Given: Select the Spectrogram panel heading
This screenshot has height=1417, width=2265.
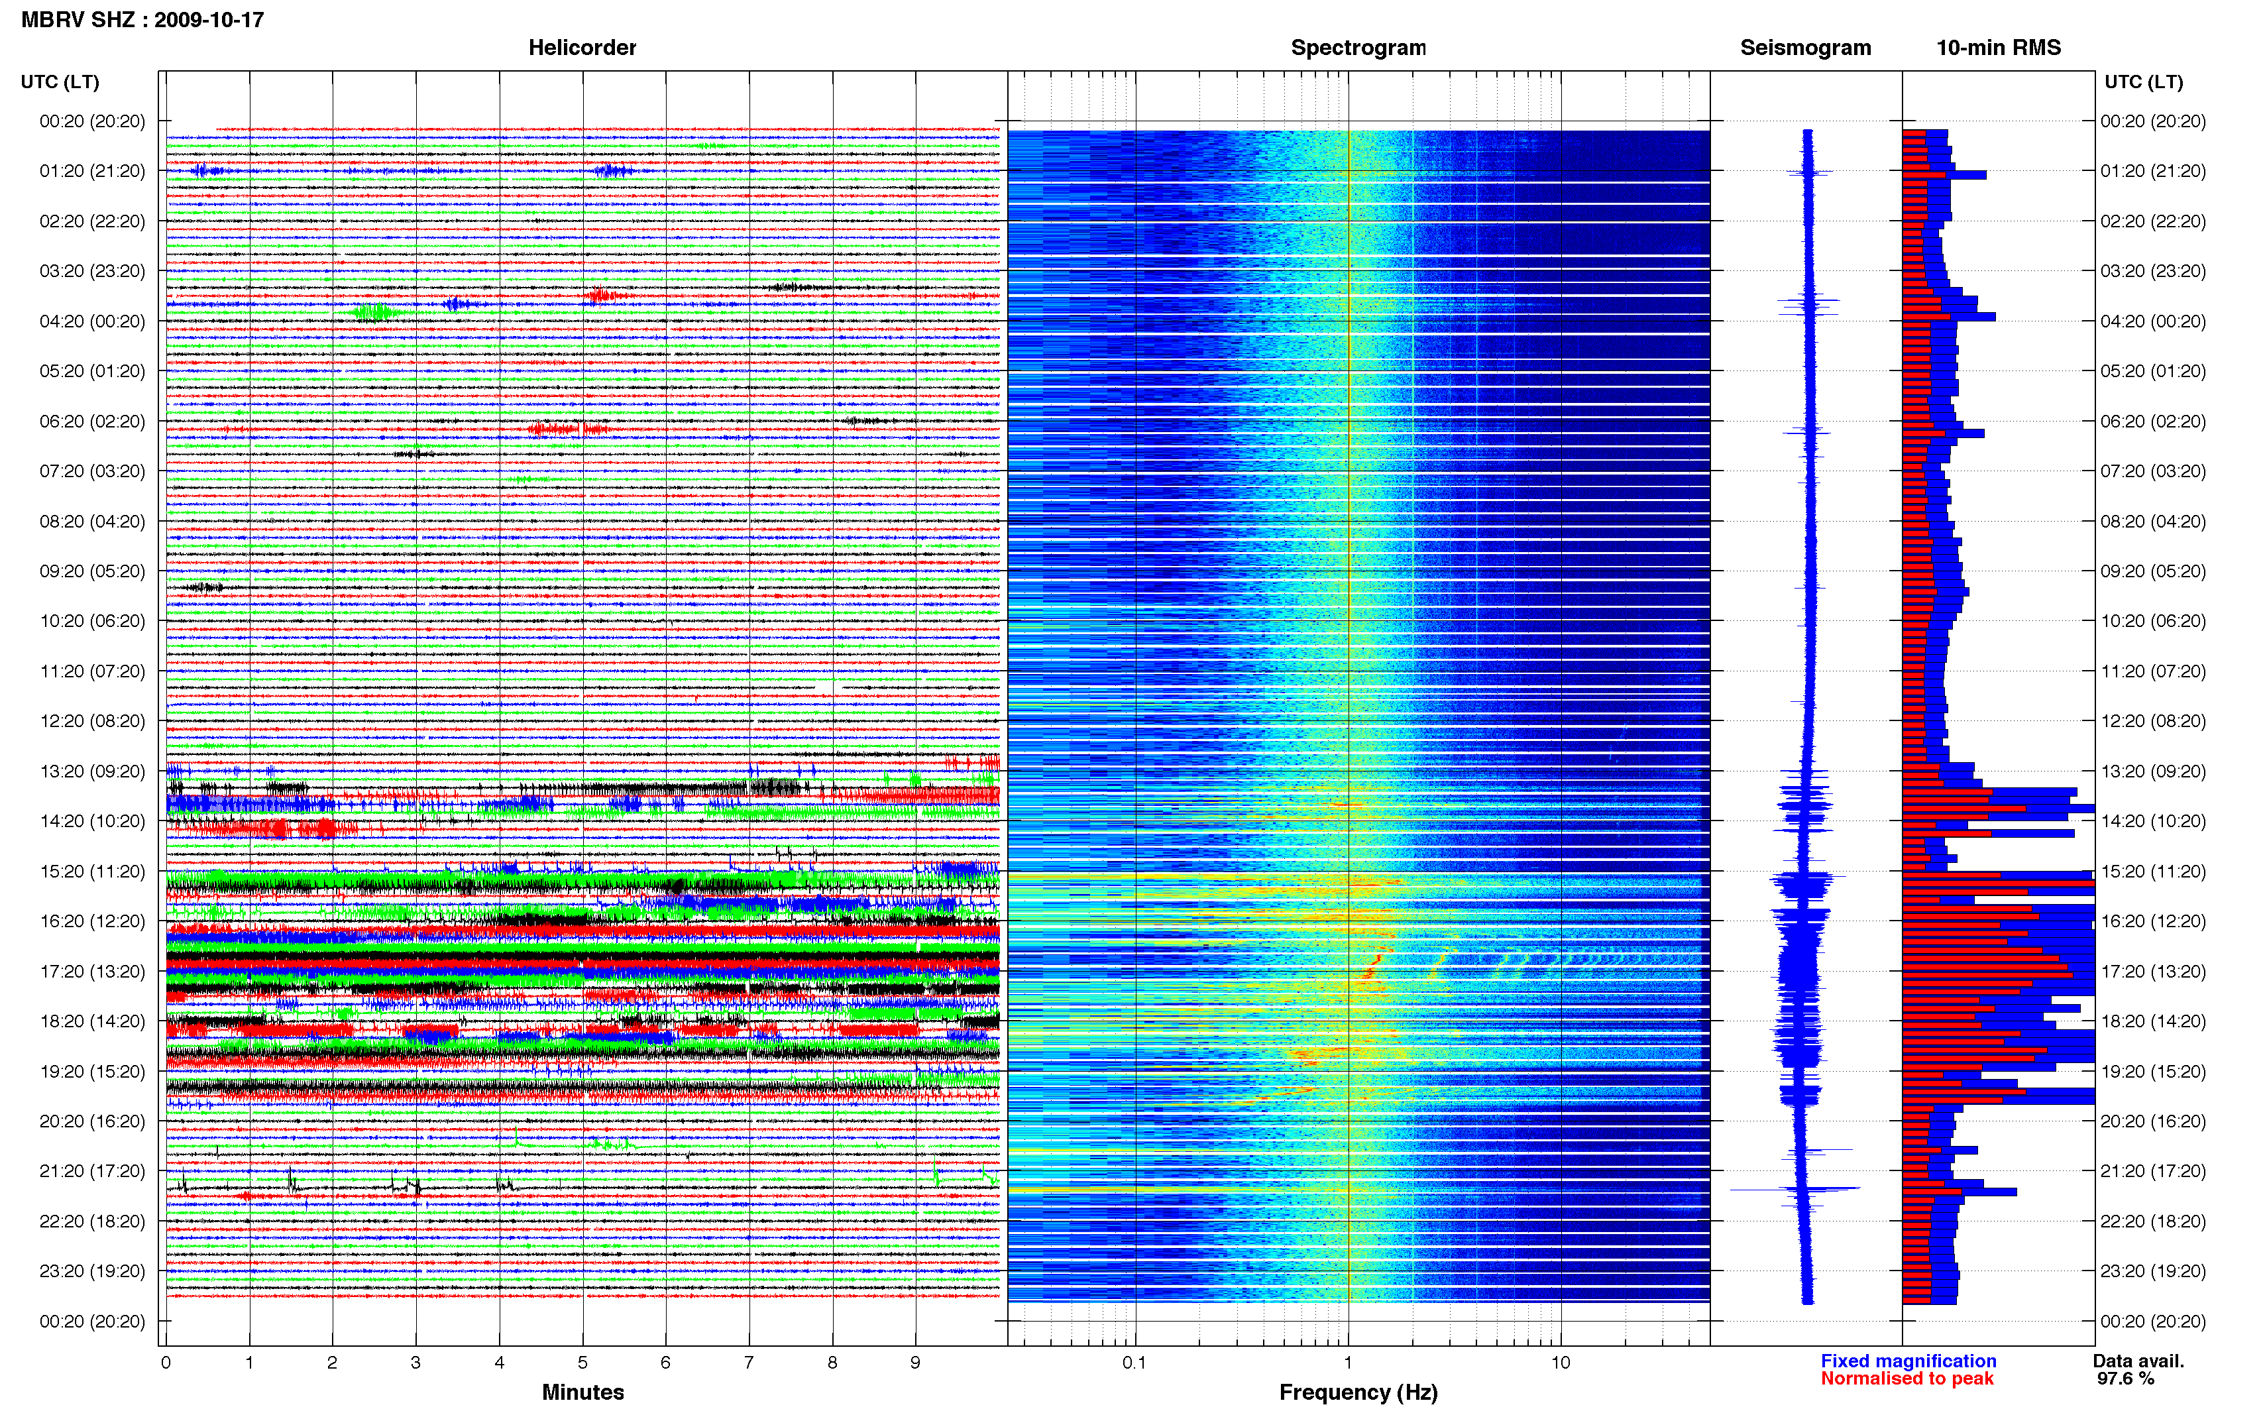Looking at the screenshot, I should tap(1358, 48).
